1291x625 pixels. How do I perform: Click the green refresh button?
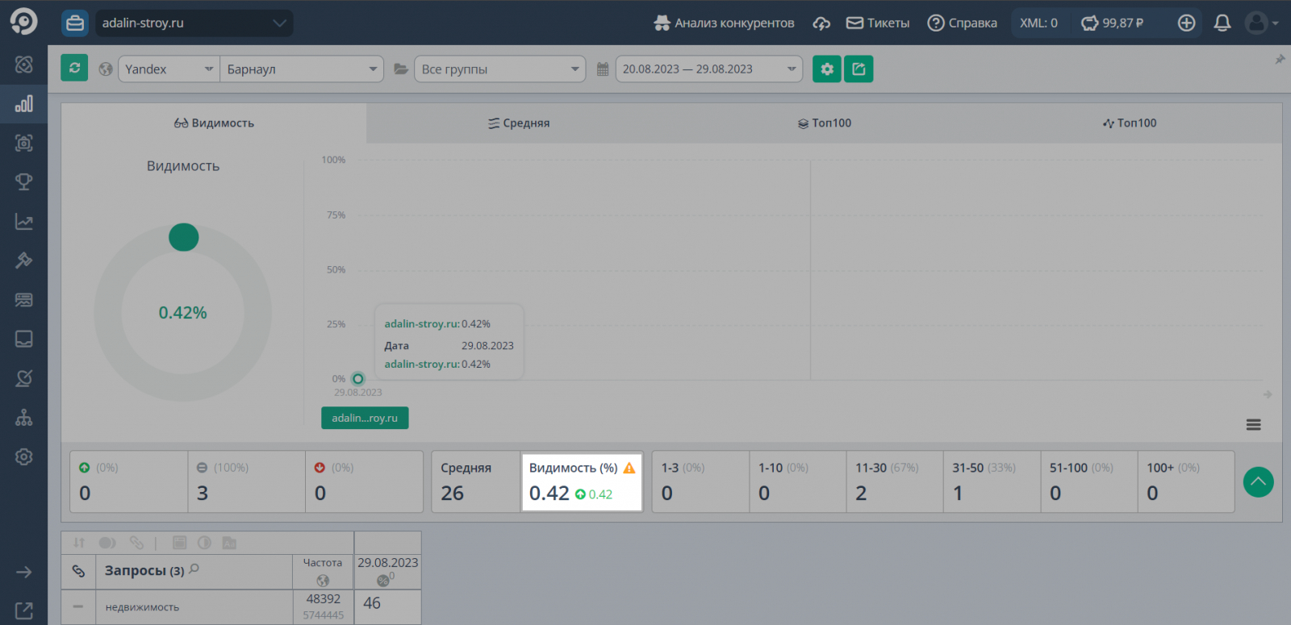tap(74, 69)
